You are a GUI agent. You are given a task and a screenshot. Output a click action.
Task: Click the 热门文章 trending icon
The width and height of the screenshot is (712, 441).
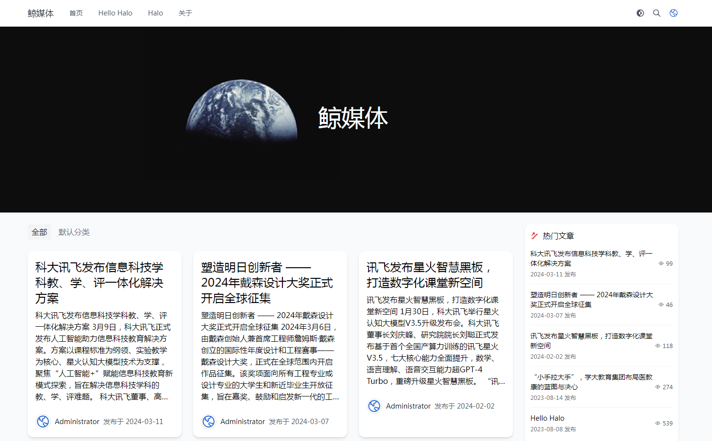pos(535,236)
